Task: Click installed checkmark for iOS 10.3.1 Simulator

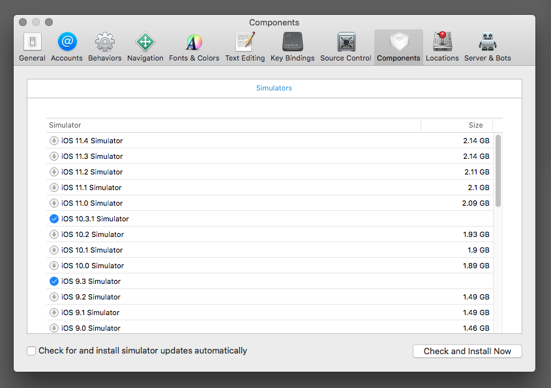Action: [53, 219]
